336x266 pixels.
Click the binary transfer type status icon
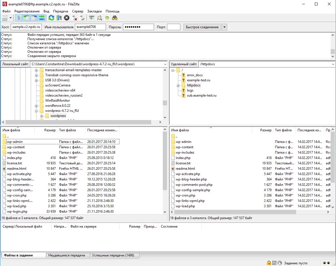(x=274, y=263)
